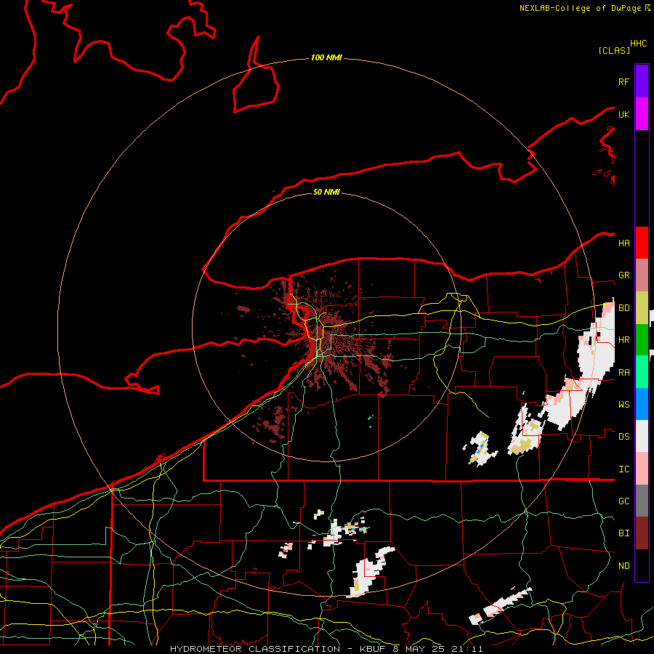Click the HA red legend swatch
The image size is (654, 654).
click(642, 243)
